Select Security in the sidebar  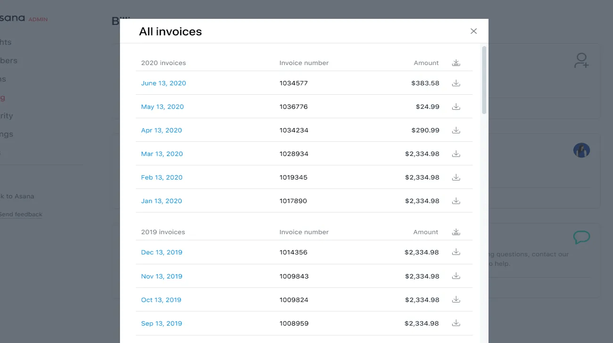click(6, 115)
